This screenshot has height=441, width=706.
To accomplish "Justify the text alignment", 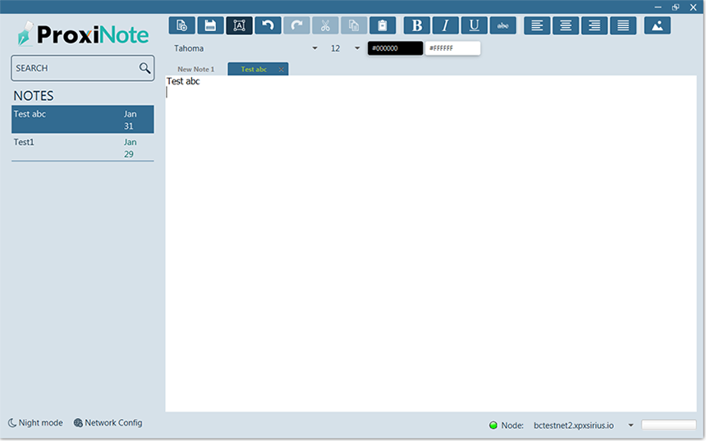I will click(623, 25).
